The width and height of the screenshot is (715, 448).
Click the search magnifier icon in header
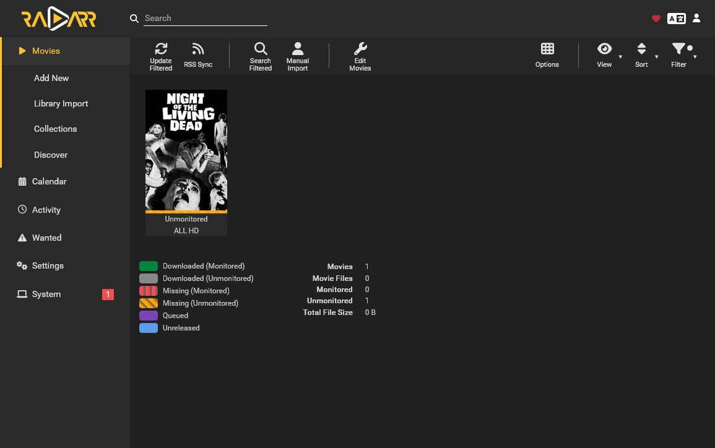coord(134,18)
